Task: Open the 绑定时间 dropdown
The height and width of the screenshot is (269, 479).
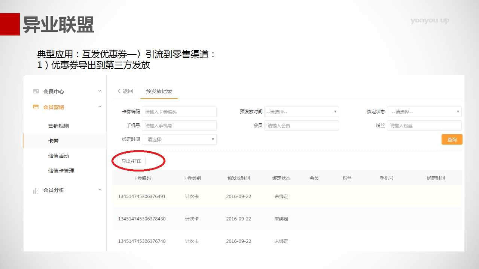Action: [179, 139]
